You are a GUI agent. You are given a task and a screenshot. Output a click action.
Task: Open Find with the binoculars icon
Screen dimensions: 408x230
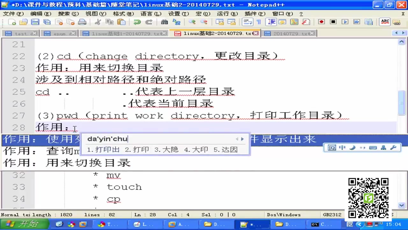click(164, 22)
